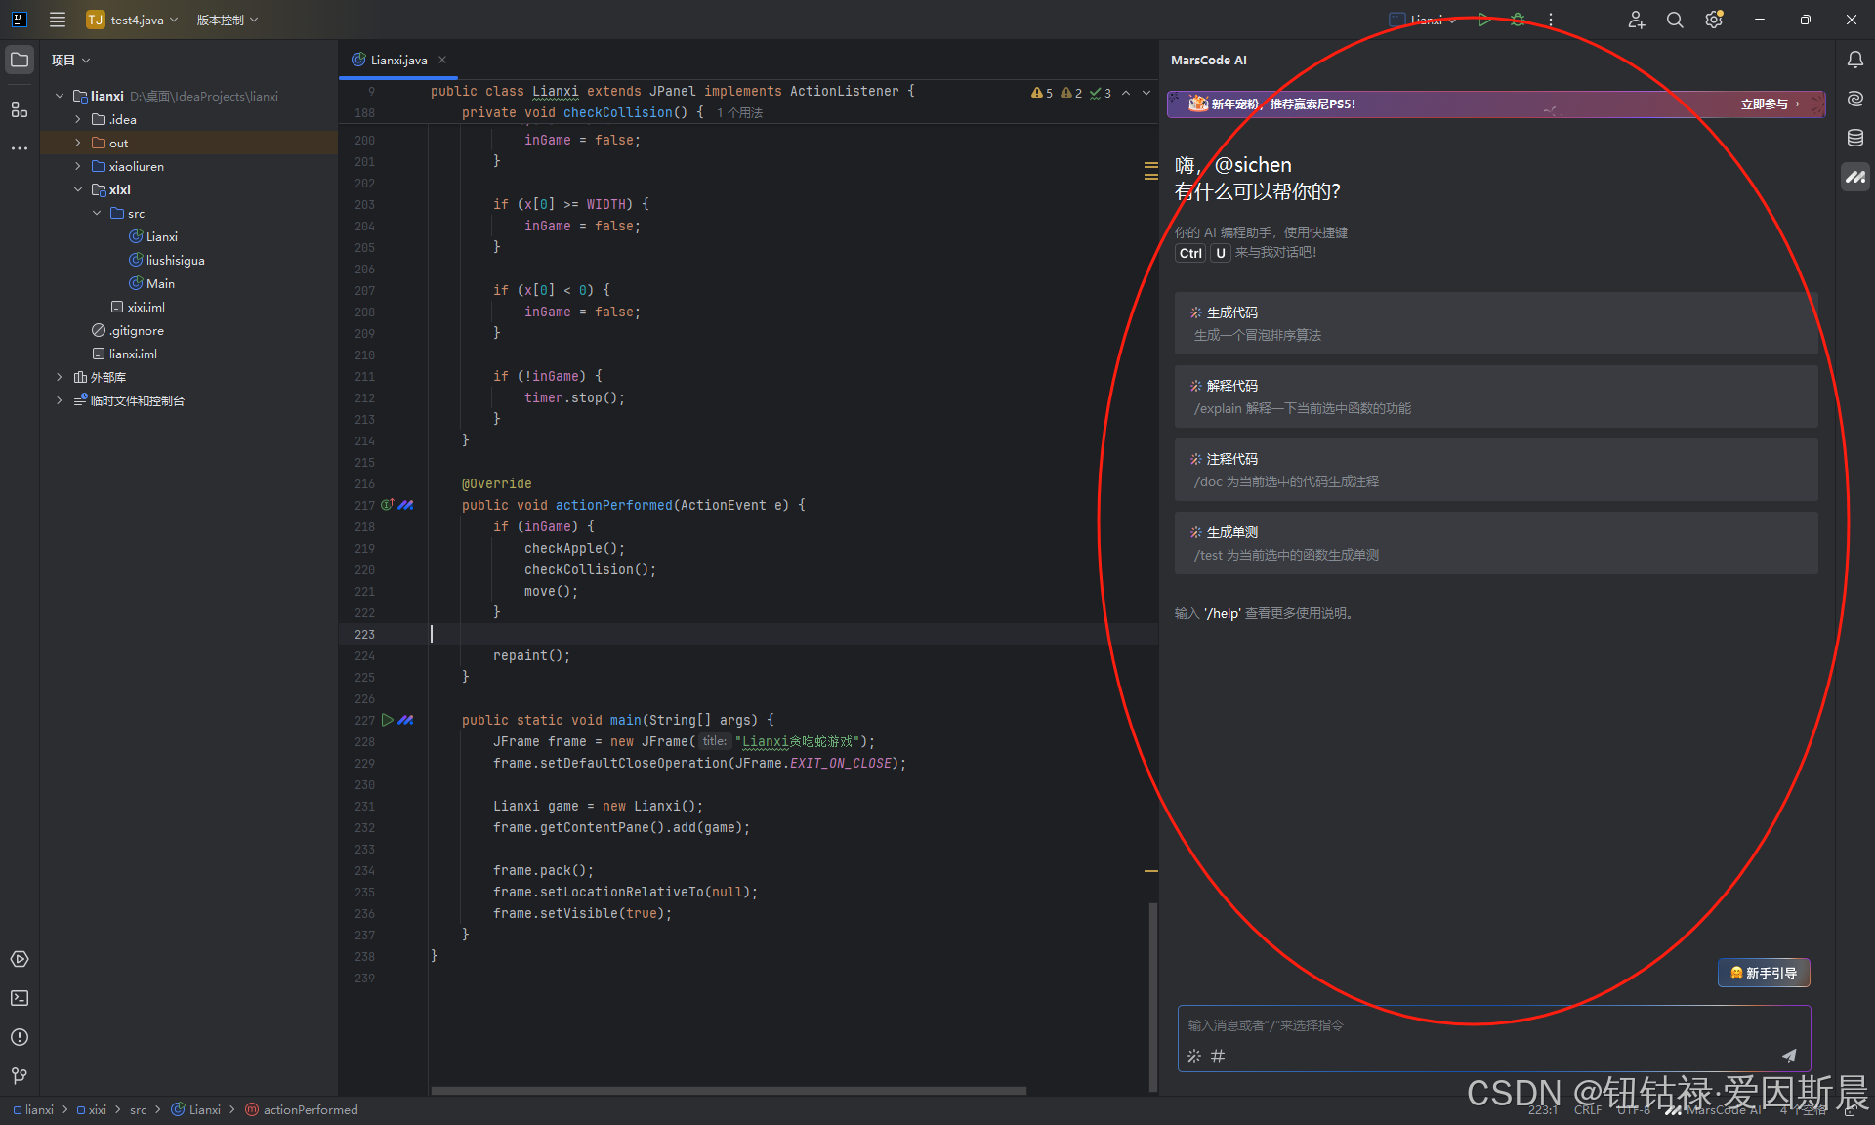Click the Run gutter icon beside main method

click(x=388, y=720)
